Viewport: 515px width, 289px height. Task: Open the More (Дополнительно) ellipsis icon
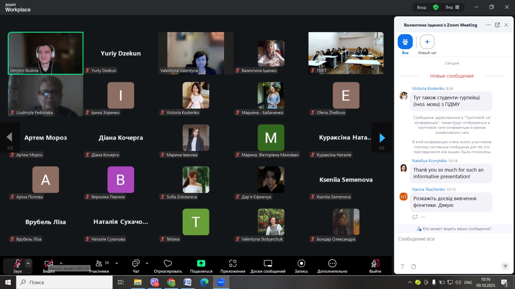332,263
